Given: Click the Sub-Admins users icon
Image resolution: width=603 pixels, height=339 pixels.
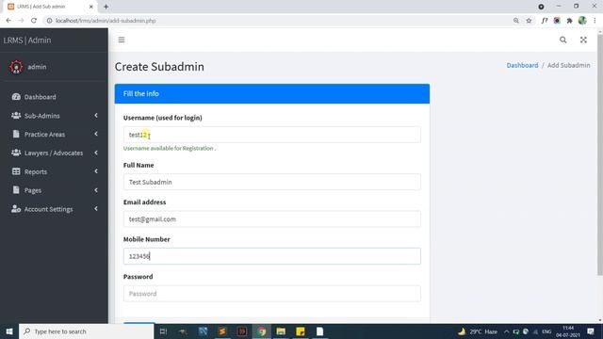Looking at the screenshot, I should [x=16, y=115].
